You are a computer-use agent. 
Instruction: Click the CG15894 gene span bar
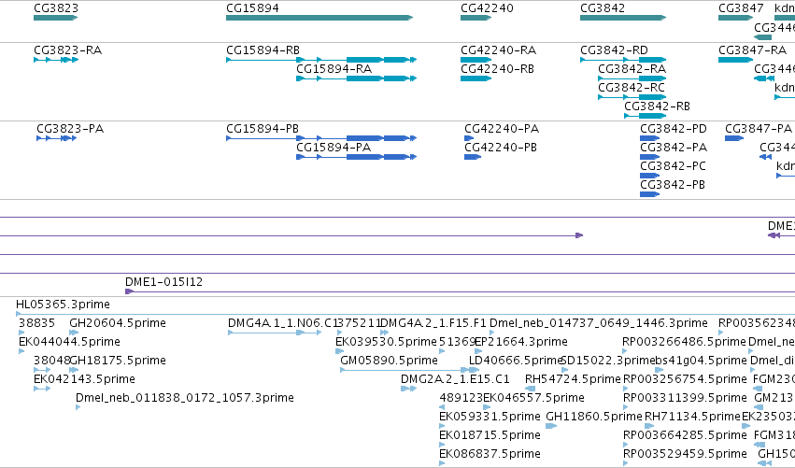(x=319, y=18)
